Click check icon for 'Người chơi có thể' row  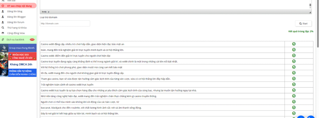click(293, 102)
